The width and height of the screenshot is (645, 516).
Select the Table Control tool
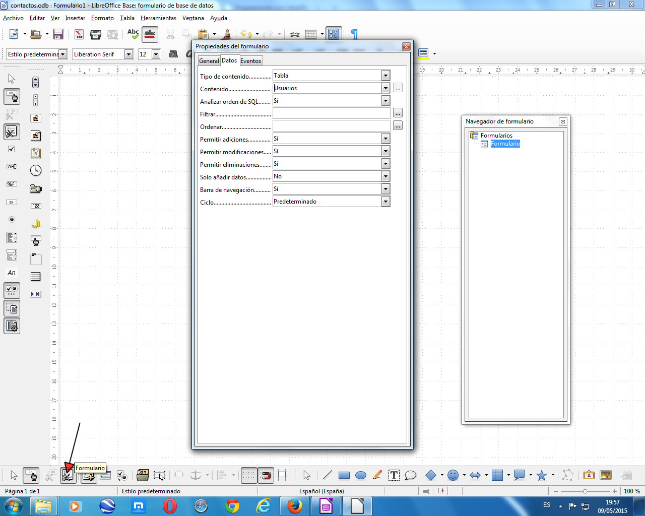(x=35, y=277)
